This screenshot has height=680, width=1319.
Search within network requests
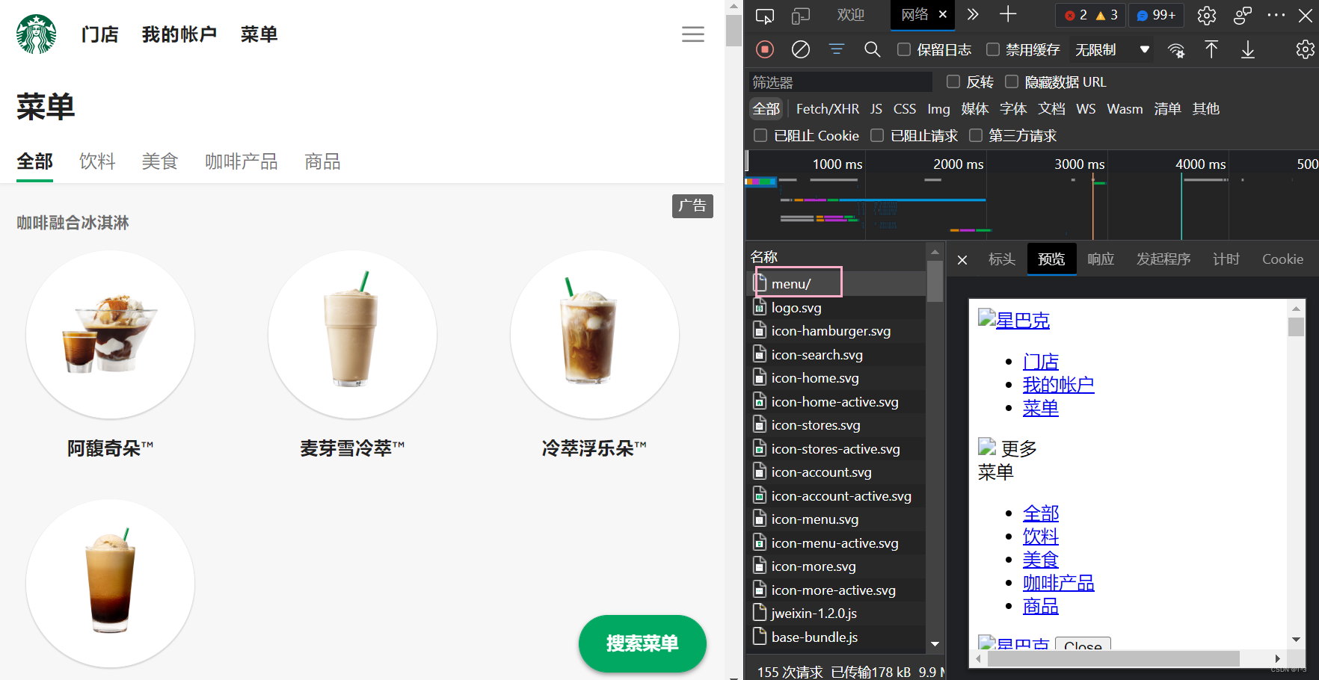click(x=872, y=49)
